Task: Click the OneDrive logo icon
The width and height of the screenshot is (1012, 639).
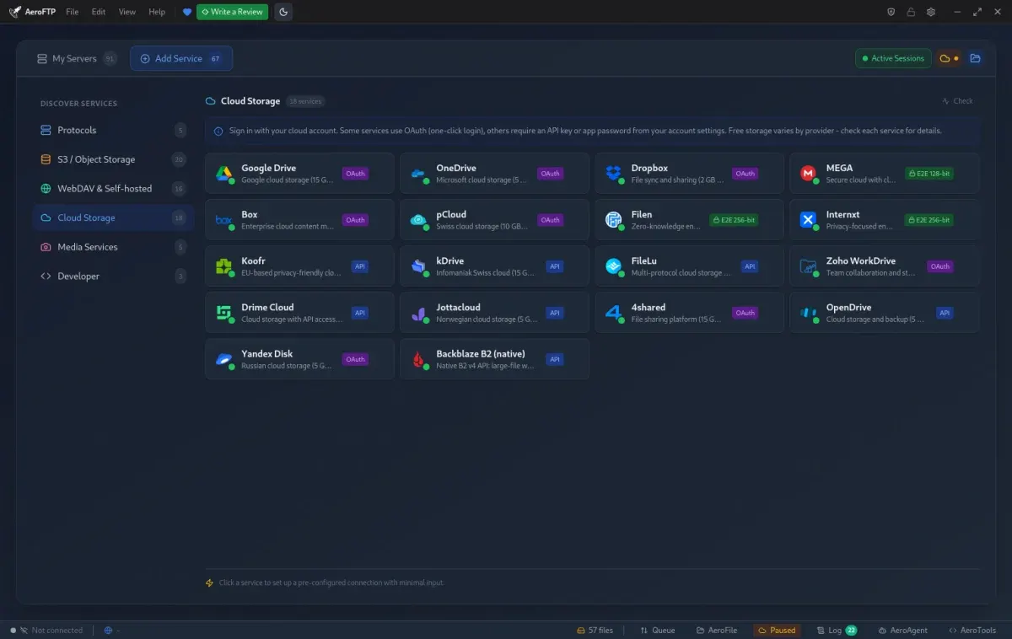Action: point(418,174)
